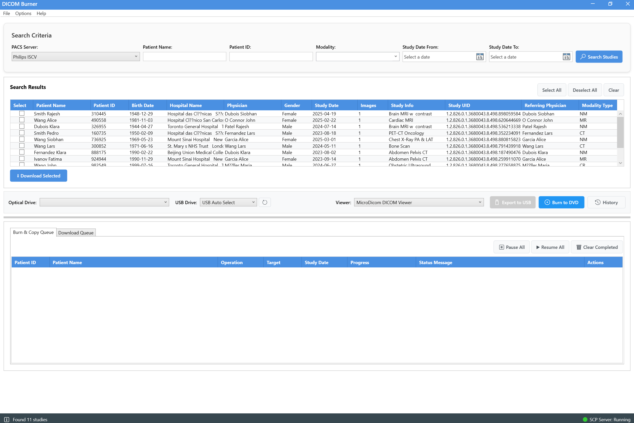Image resolution: width=634 pixels, height=423 pixels.
Task: Select the checkbox for Smith Rajesh
Action: point(22,113)
